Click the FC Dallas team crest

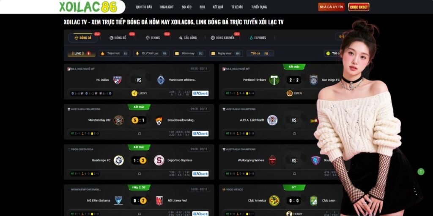pyautogui.click(x=118, y=80)
